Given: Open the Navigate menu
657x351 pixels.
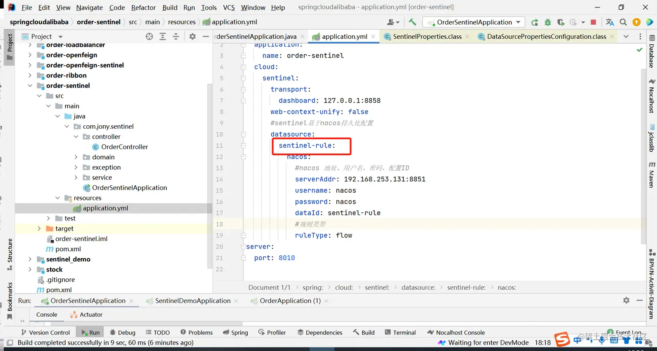Looking at the screenshot, I should [89, 7].
